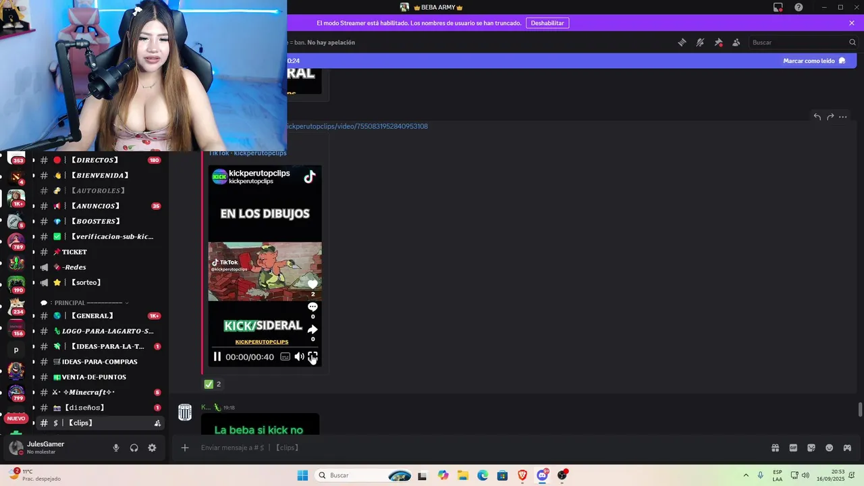Open the BIENVENIDA channel
Viewport: 864px width, 486px height.
coord(99,175)
